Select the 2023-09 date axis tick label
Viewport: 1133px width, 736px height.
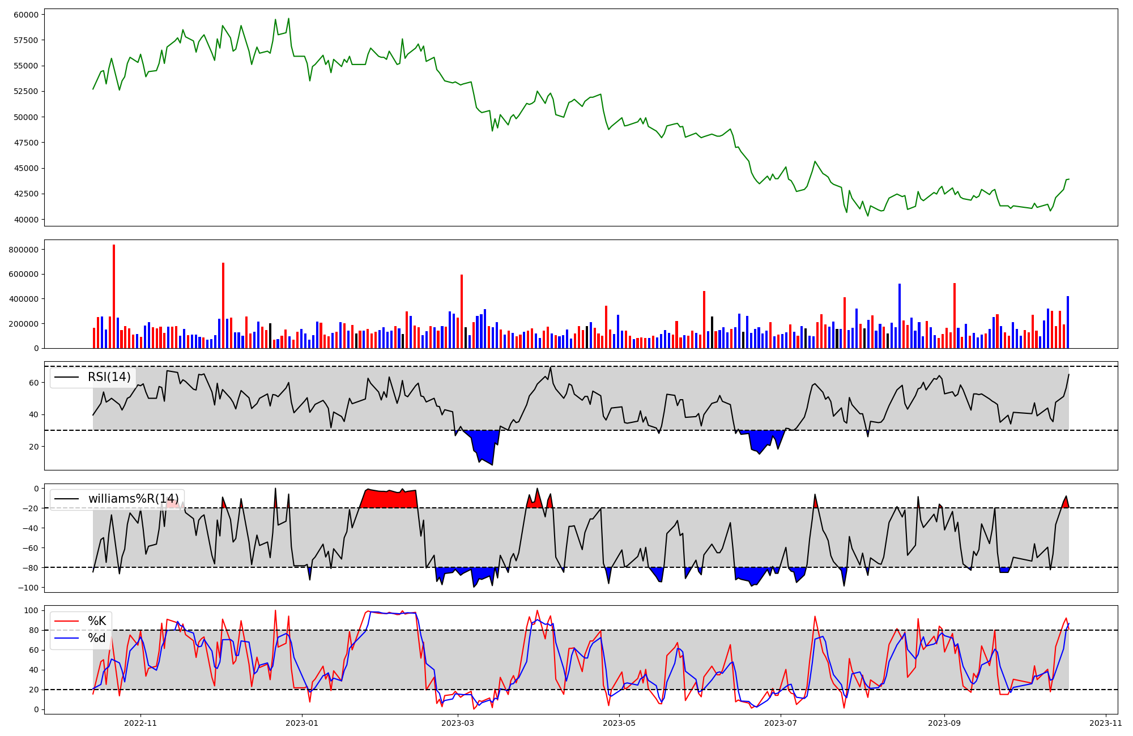click(x=945, y=723)
